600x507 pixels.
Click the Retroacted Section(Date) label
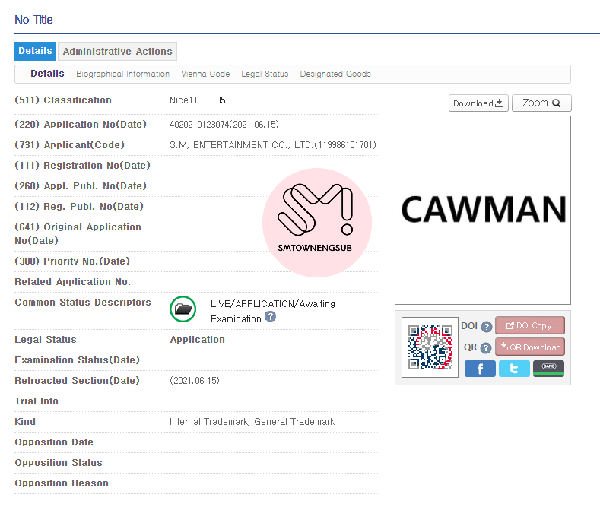[78, 381]
